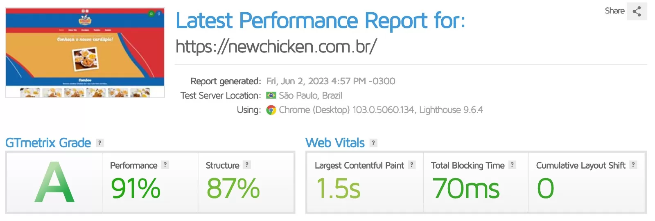This screenshot has height=221, width=655.
Task: Open the newchicken.com.br URL link
Action: tap(276, 47)
